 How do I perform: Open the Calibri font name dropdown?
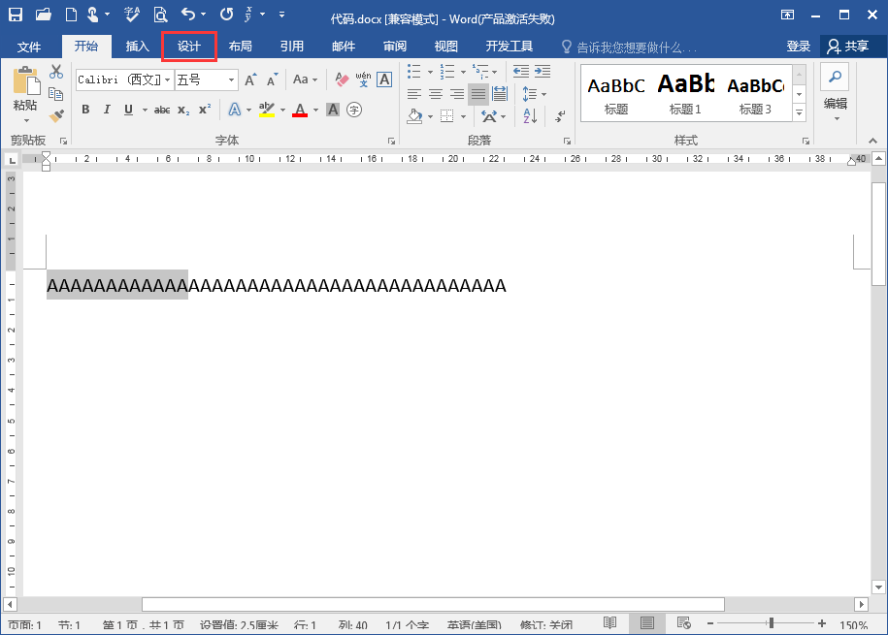pos(167,79)
